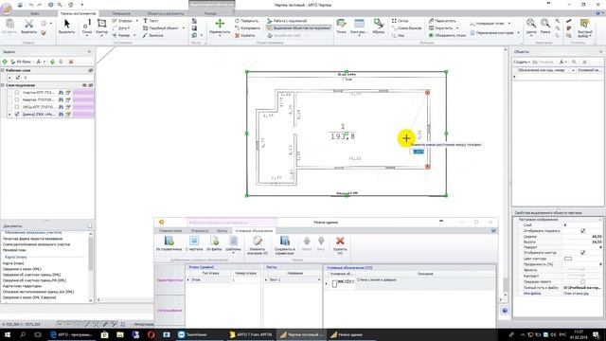Click the Абрисы icon in ribbon
This screenshot has height=341, width=606.
(379, 27)
